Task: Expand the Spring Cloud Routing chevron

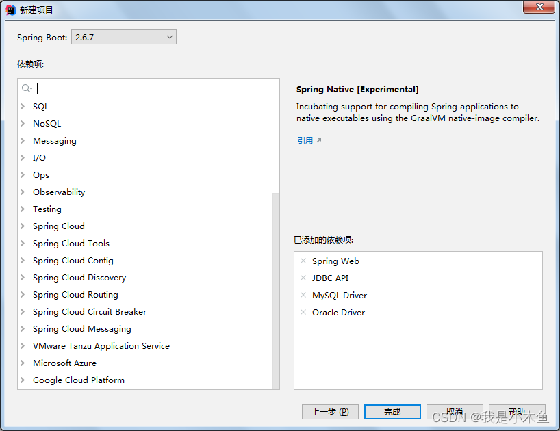Action: (23, 295)
